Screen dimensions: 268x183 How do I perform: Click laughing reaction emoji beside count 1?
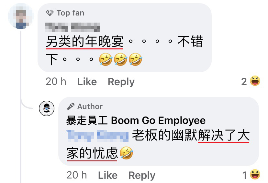point(255,175)
